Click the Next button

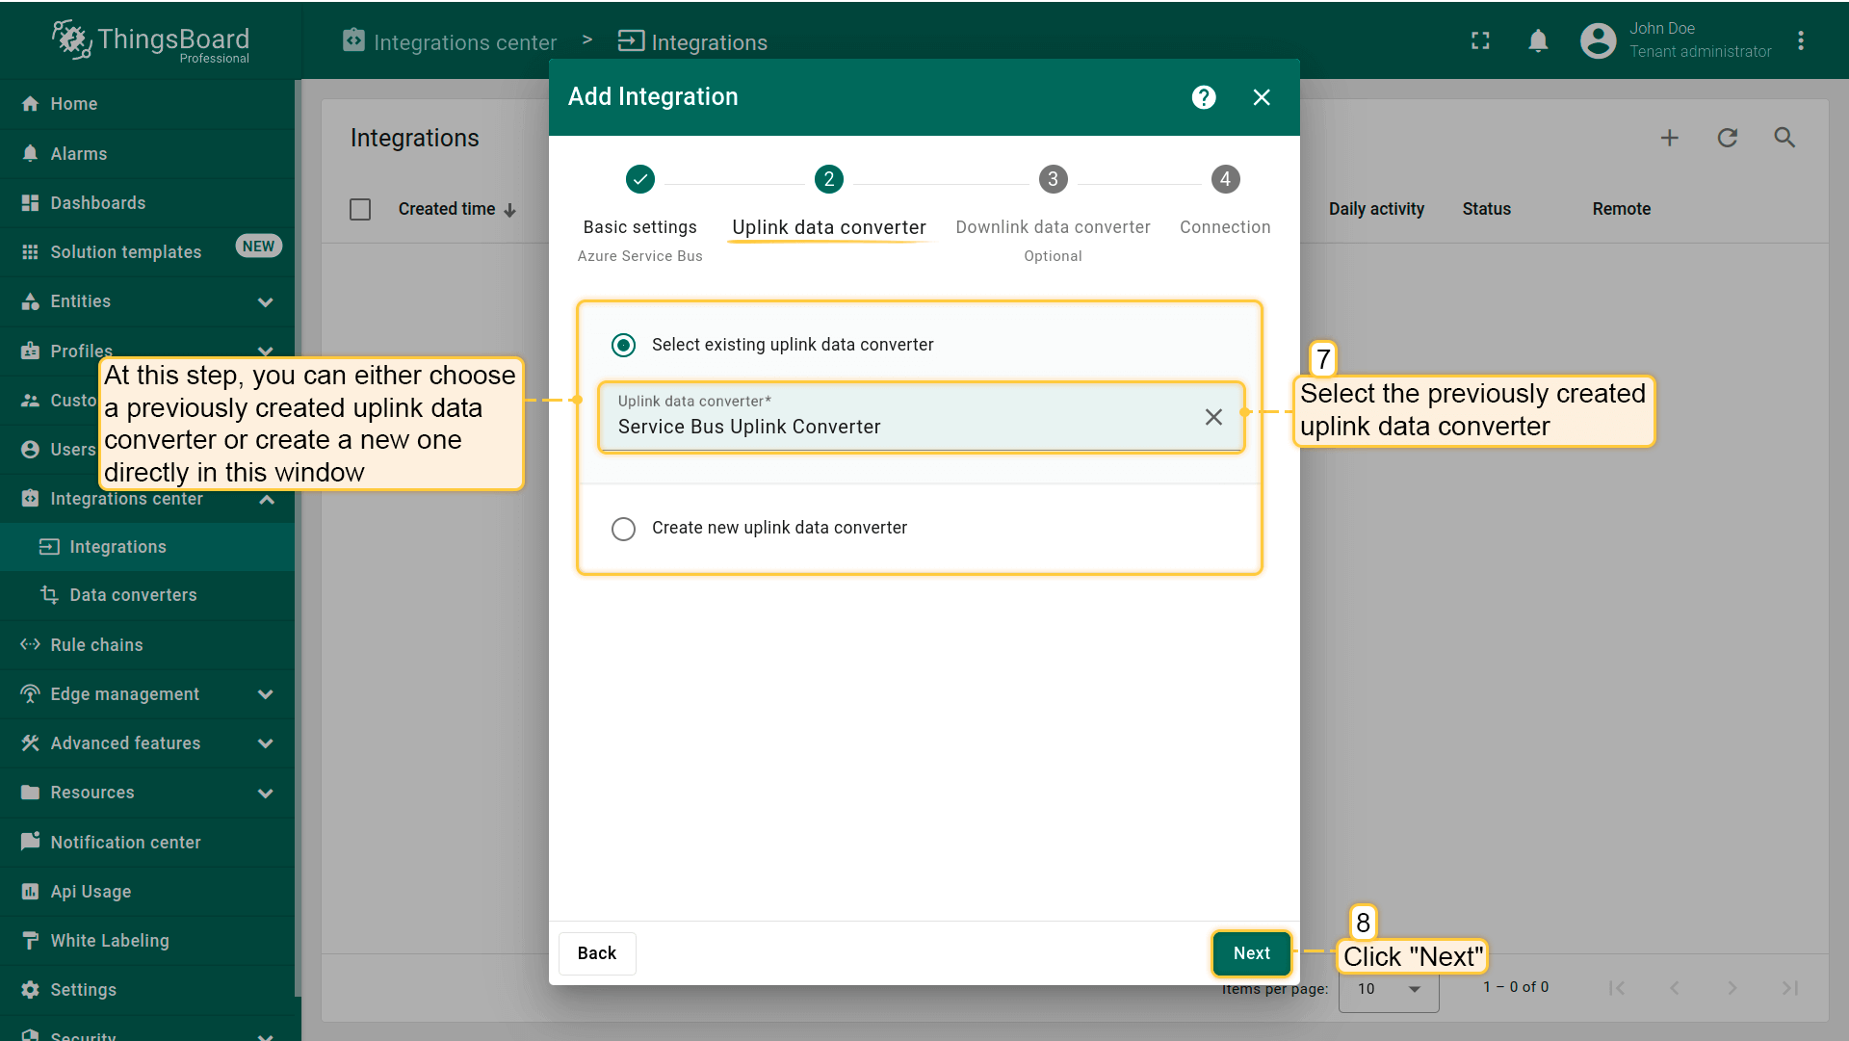pyautogui.click(x=1251, y=953)
